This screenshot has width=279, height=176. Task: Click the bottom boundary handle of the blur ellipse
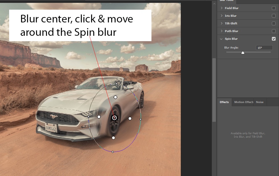pyautogui.click(x=113, y=152)
